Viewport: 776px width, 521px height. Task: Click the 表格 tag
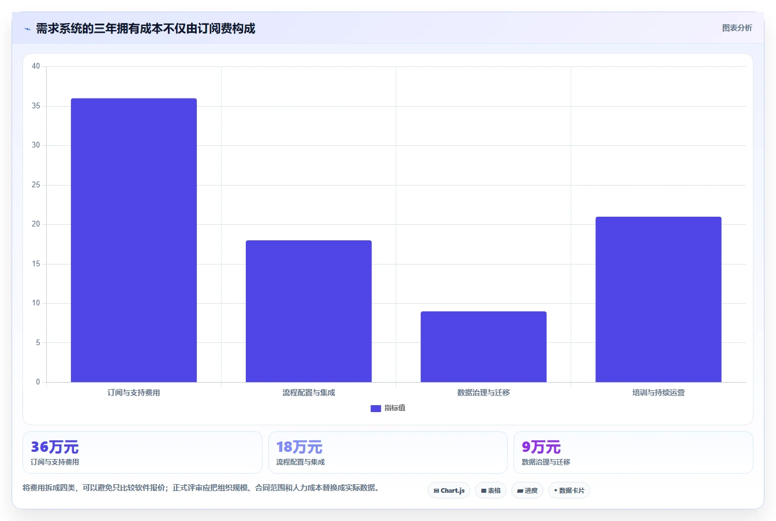point(491,490)
